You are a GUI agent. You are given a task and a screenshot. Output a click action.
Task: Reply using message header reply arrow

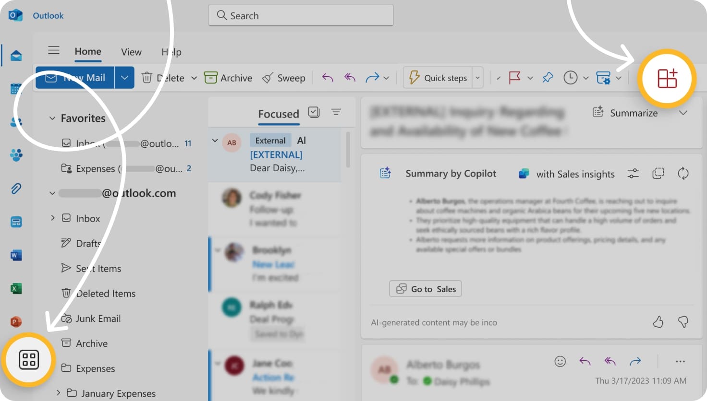coord(585,361)
